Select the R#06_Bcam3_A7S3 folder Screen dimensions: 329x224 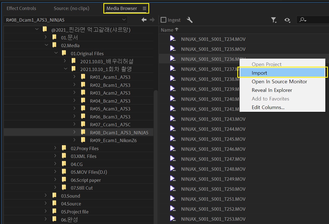click(x=110, y=117)
